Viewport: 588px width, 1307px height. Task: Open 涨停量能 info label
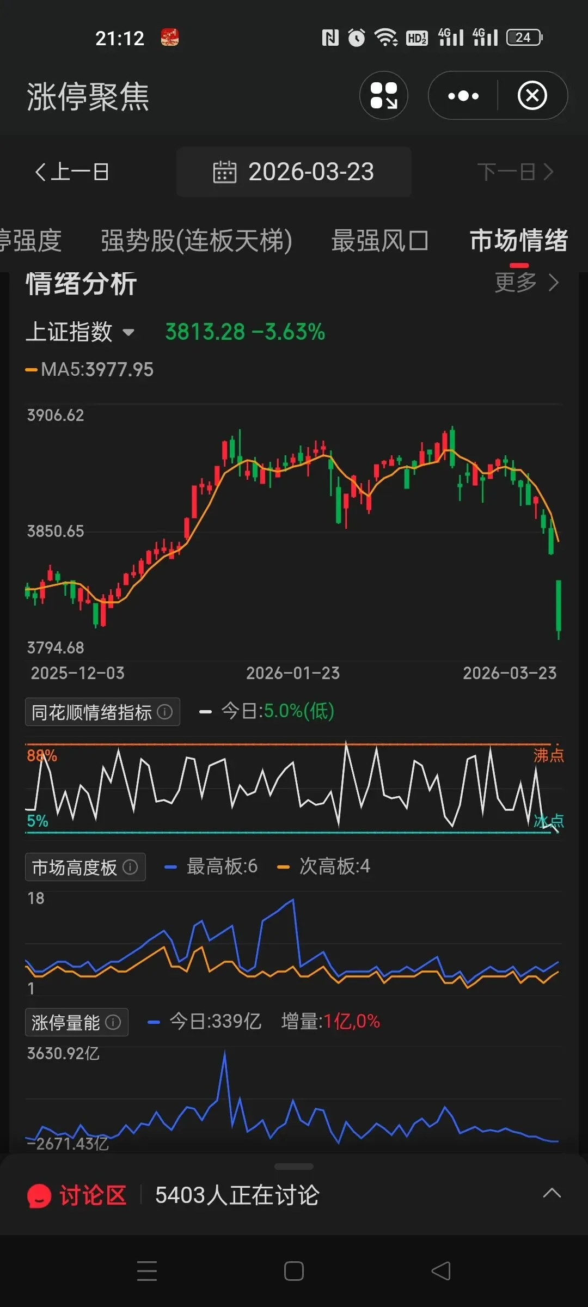click(77, 1022)
